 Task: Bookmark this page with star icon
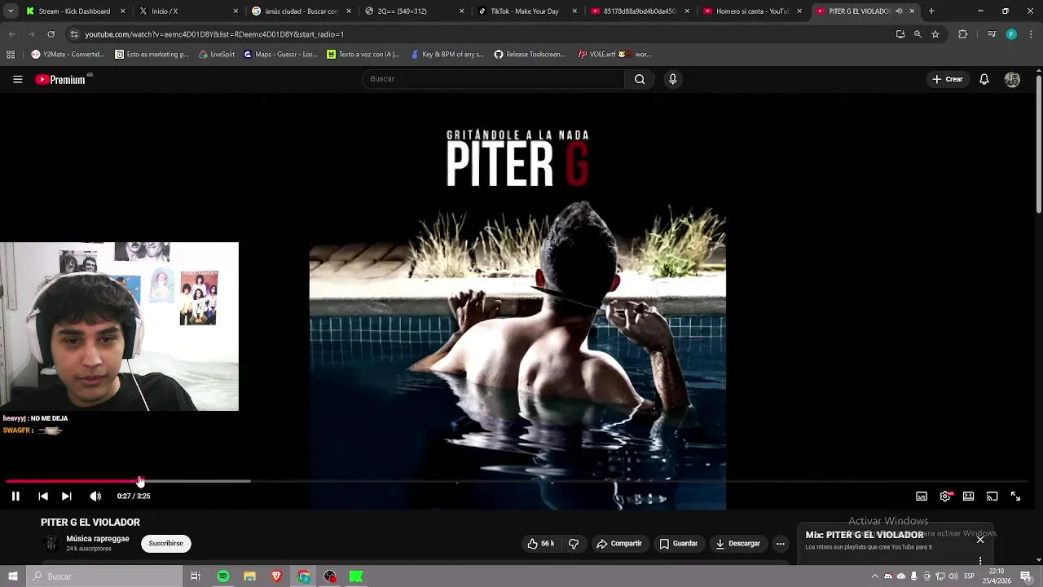[935, 34]
